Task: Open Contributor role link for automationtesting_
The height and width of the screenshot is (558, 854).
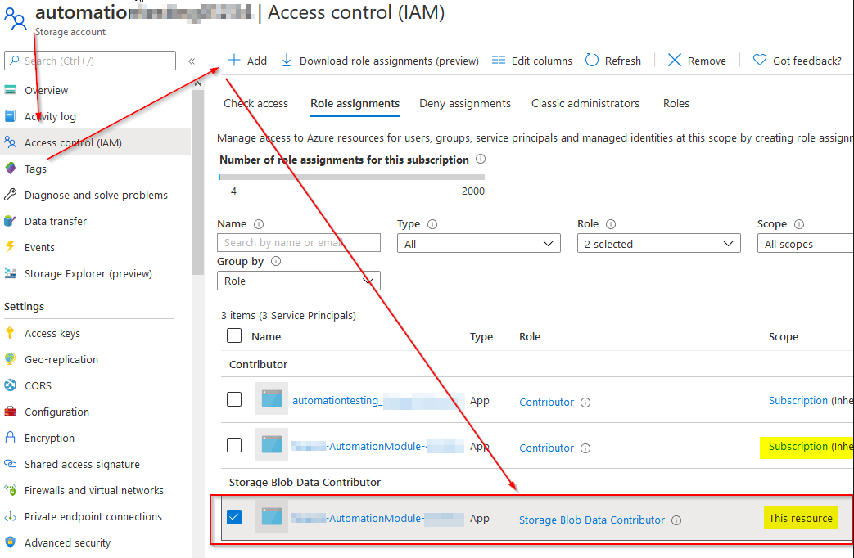Action: (x=546, y=402)
